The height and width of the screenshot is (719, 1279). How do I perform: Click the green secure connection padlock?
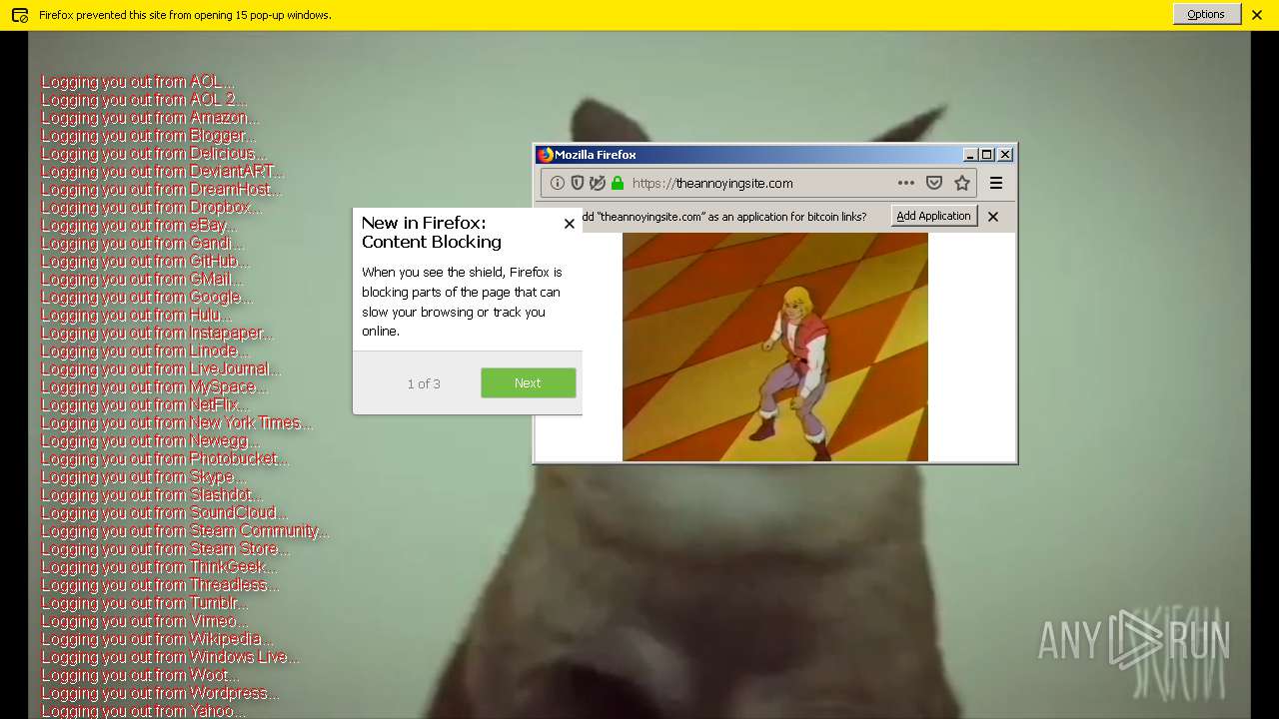pyautogui.click(x=618, y=183)
